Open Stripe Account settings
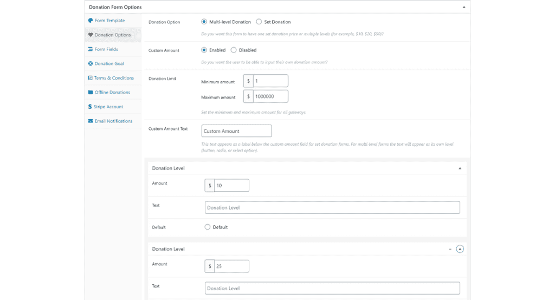 pyautogui.click(x=113, y=107)
